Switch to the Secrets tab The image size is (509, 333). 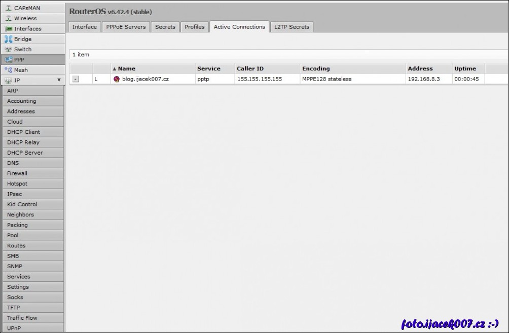pos(165,27)
